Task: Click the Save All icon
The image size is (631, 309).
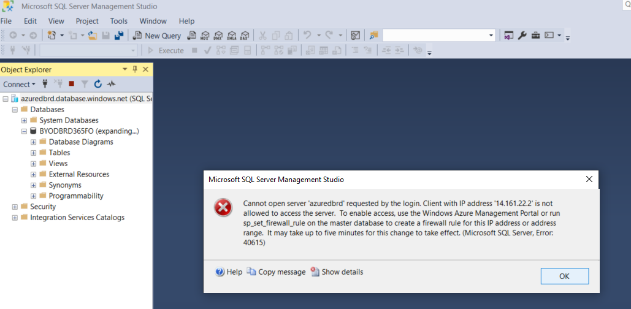Action: click(x=119, y=36)
